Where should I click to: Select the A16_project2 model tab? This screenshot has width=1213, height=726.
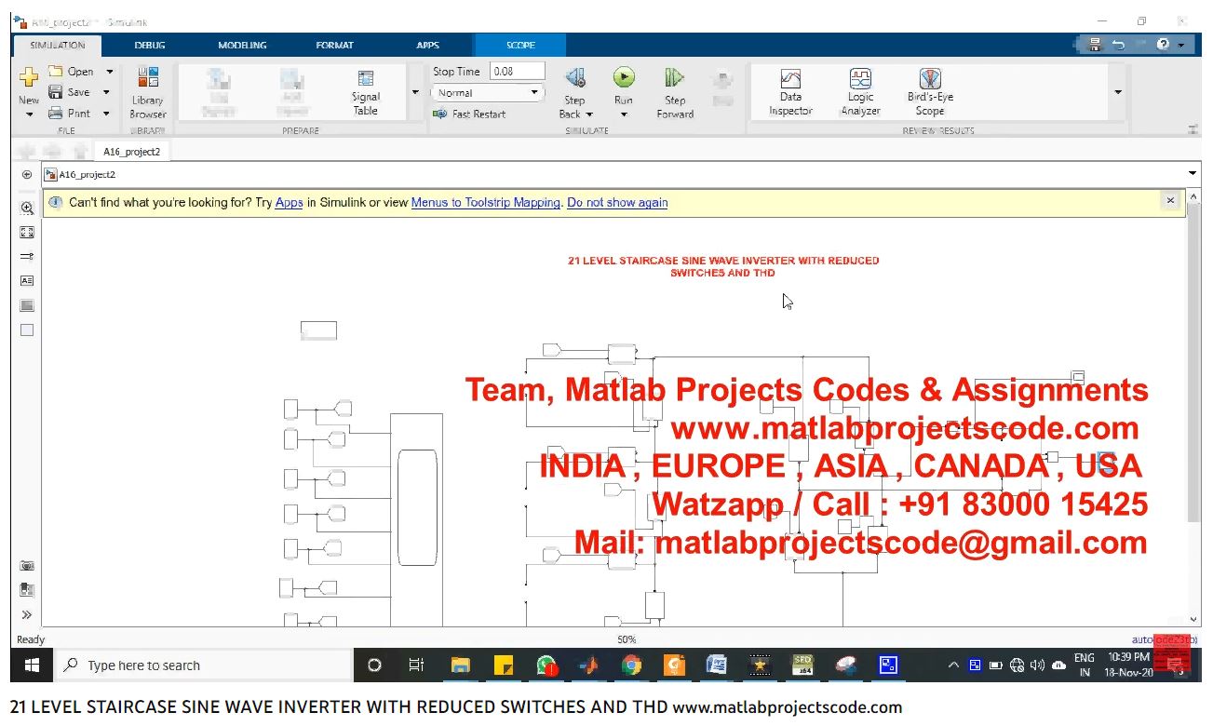pos(131,152)
